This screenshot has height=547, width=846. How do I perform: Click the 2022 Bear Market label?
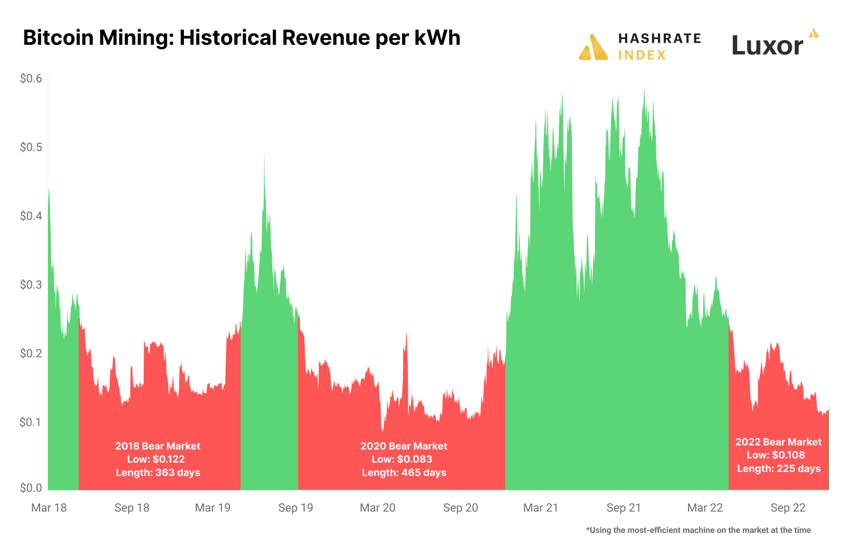pyautogui.click(x=778, y=442)
